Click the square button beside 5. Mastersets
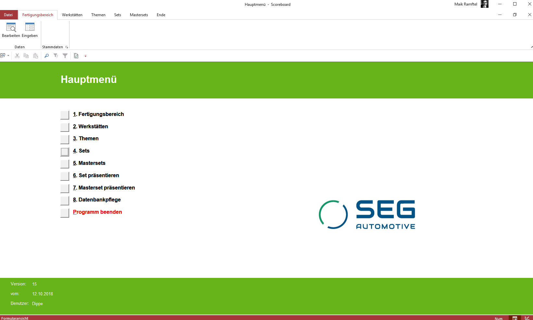The width and height of the screenshot is (533, 320). coord(65,164)
